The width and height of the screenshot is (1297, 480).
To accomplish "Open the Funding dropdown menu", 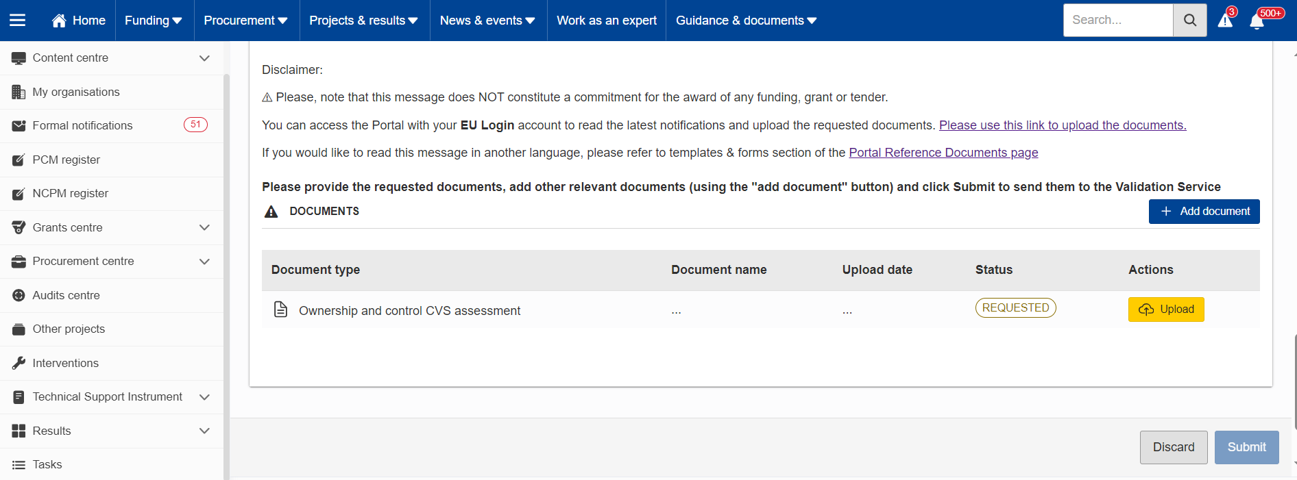I will click(x=154, y=21).
